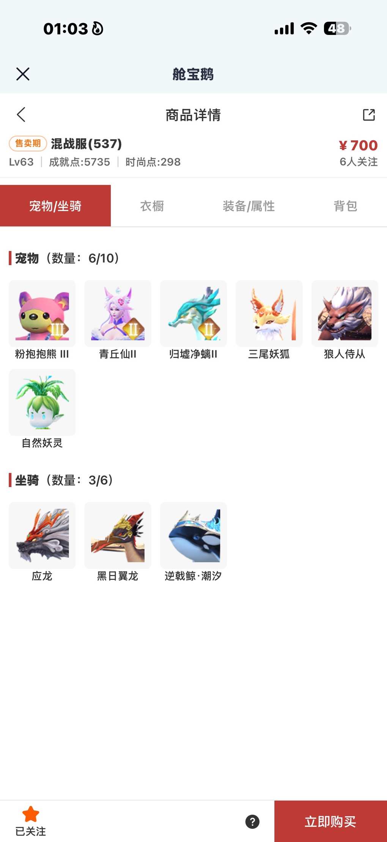This screenshot has height=842, width=387.
Task: View the 三尾妖狐 pet icon
Action: point(269,313)
